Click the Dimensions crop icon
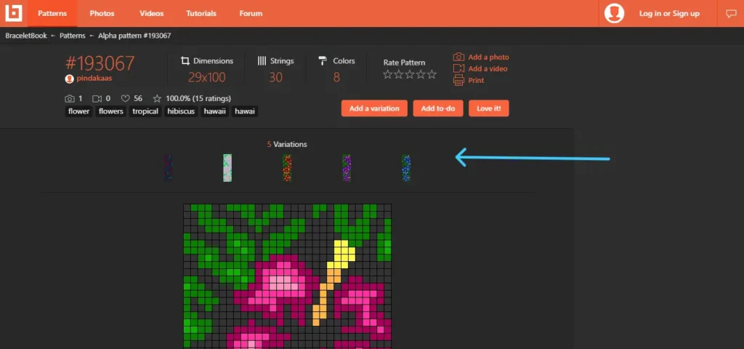Image resolution: width=744 pixels, height=349 pixels. [185, 61]
